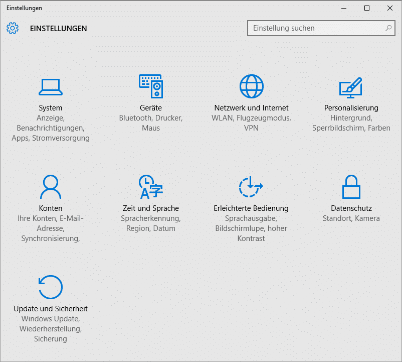Select the System title label
The height and width of the screenshot is (362, 402).
tap(51, 108)
